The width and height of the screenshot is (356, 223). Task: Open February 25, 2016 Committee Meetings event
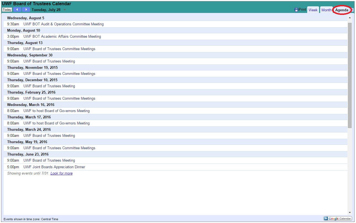(59, 99)
